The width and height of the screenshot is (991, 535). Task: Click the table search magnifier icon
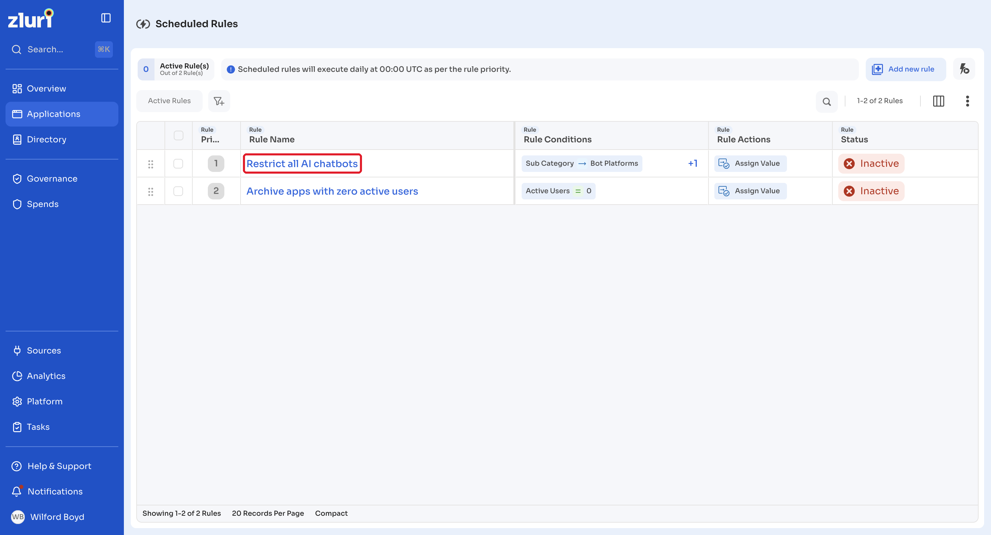click(x=826, y=101)
